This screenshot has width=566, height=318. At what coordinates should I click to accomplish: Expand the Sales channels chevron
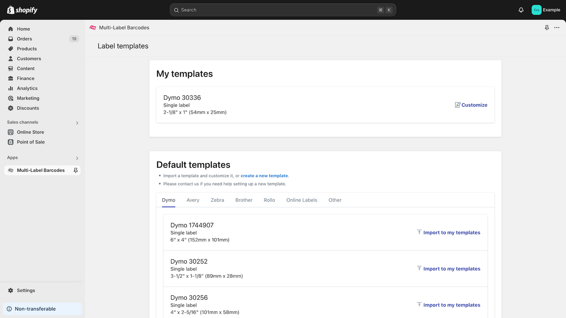(x=77, y=123)
